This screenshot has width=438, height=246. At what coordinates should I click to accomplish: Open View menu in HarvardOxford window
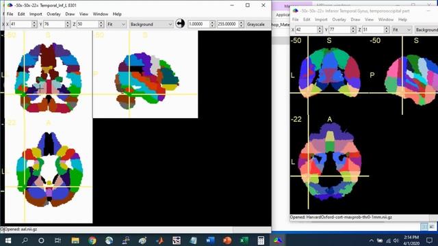369,20
